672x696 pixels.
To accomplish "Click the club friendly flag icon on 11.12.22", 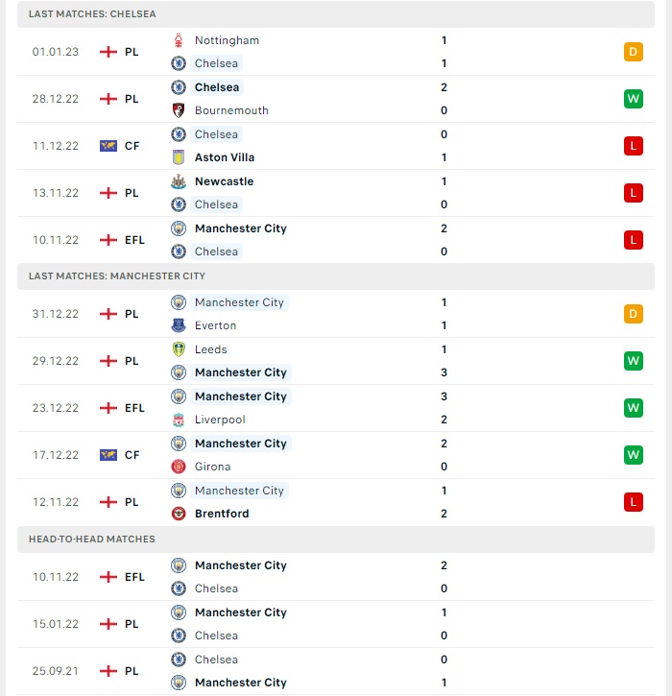I will pyautogui.click(x=108, y=146).
